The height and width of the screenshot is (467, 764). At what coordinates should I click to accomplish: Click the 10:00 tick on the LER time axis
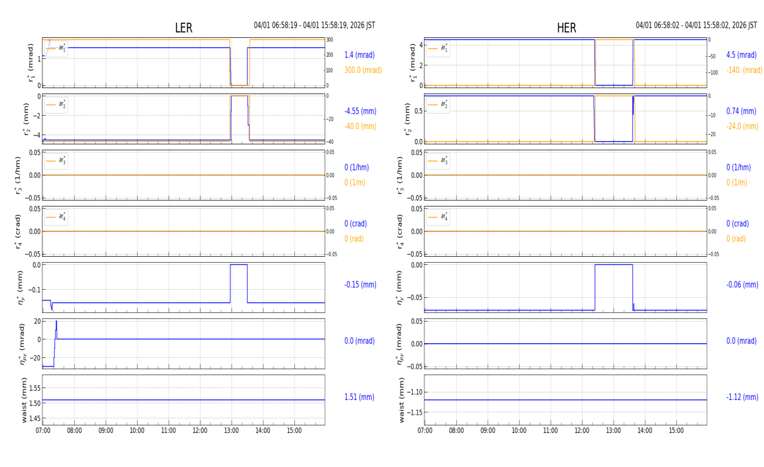[137, 431]
